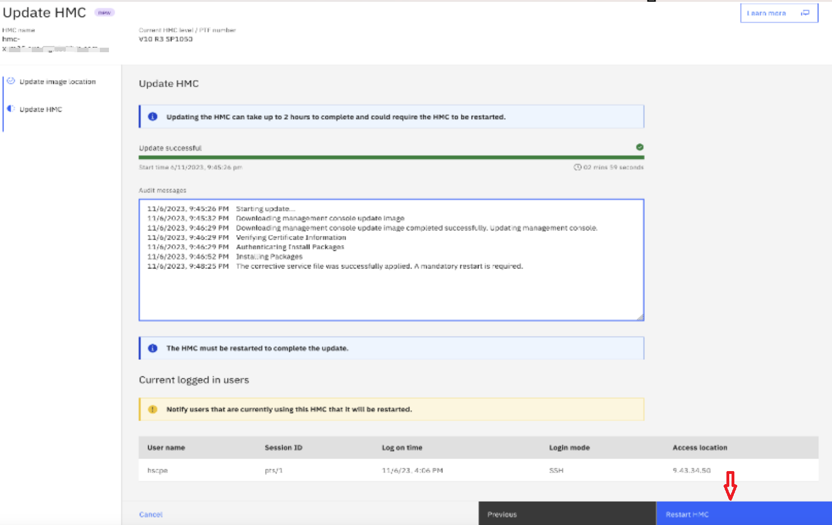Click the SSH login mode cell

(556, 471)
